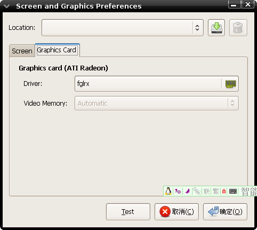Screen dimensions: 257x230
Task: Select the Graphics Card tab
Action: (x=57, y=50)
